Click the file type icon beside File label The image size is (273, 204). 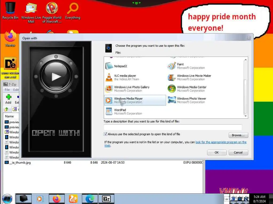[x=108, y=48]
